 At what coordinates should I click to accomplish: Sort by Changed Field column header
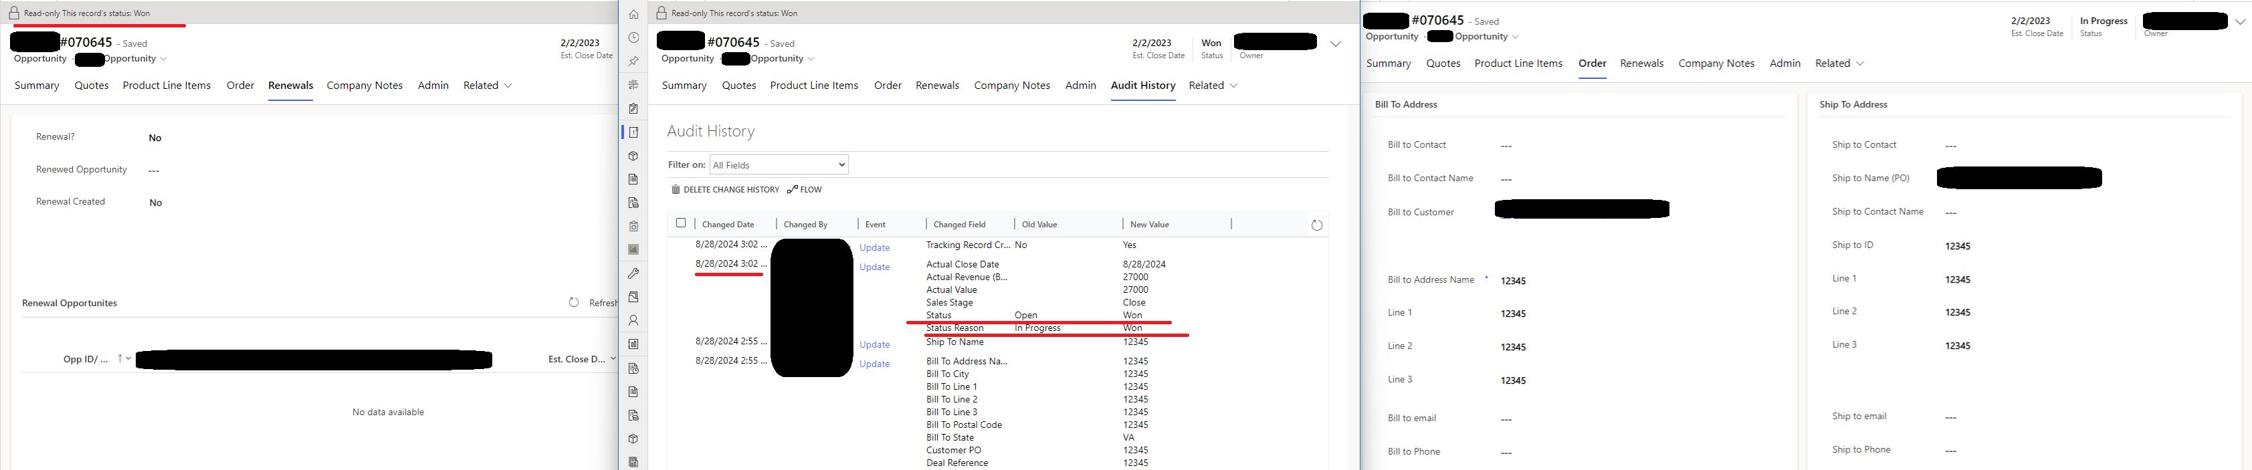[959, 225]
